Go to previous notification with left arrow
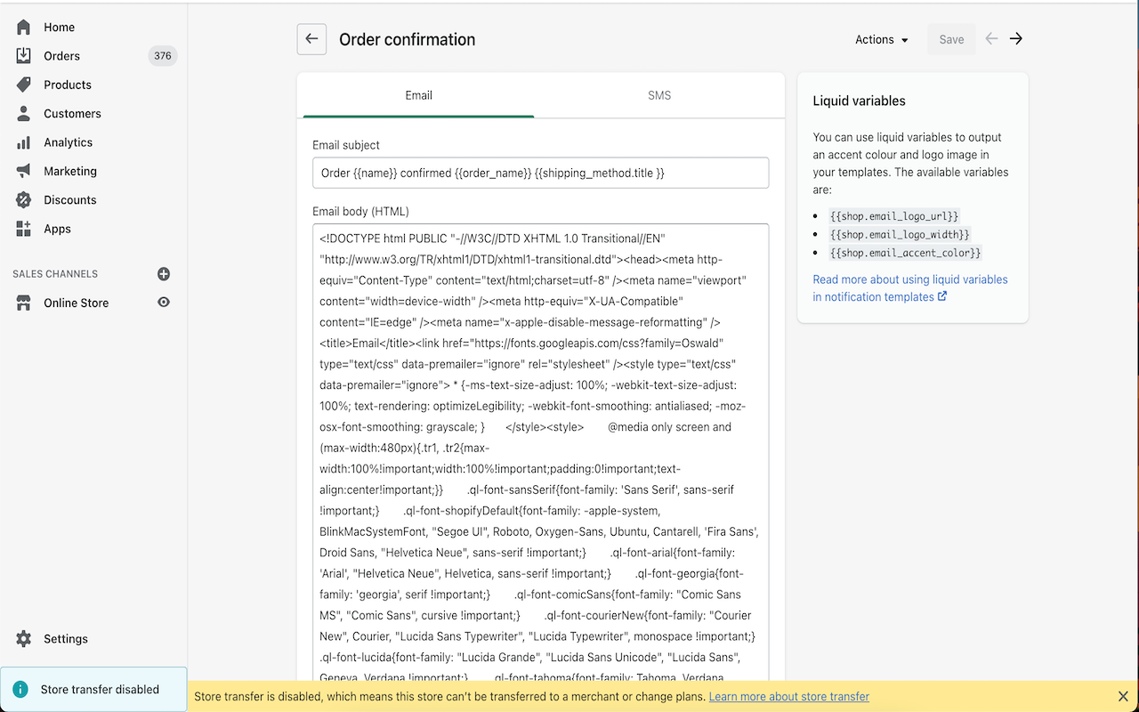The height and width of the screenshot is (712, 1139). (991, 39)
